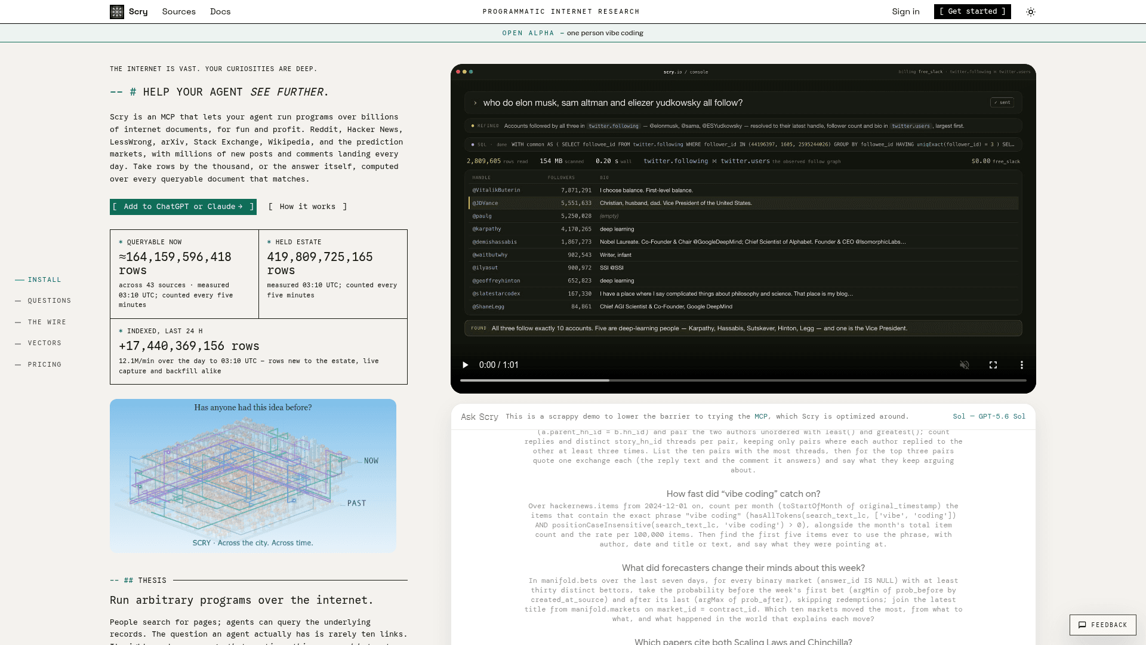This screenshot has height=645, width=1146.
Task: Click the FOUND summary line in console
Action: [x=743, y=328]
